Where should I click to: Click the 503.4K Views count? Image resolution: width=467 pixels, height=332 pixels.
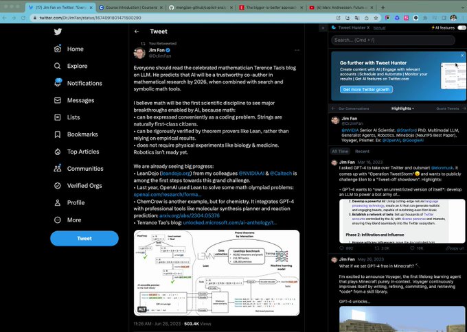coord(198,324)
